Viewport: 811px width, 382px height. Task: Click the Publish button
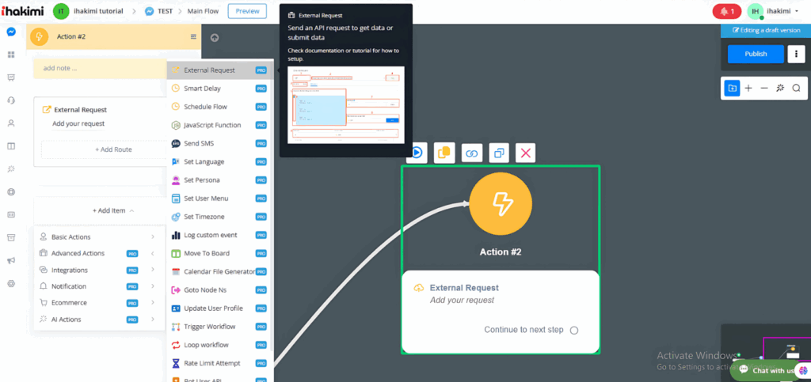[x=756, y=54]
